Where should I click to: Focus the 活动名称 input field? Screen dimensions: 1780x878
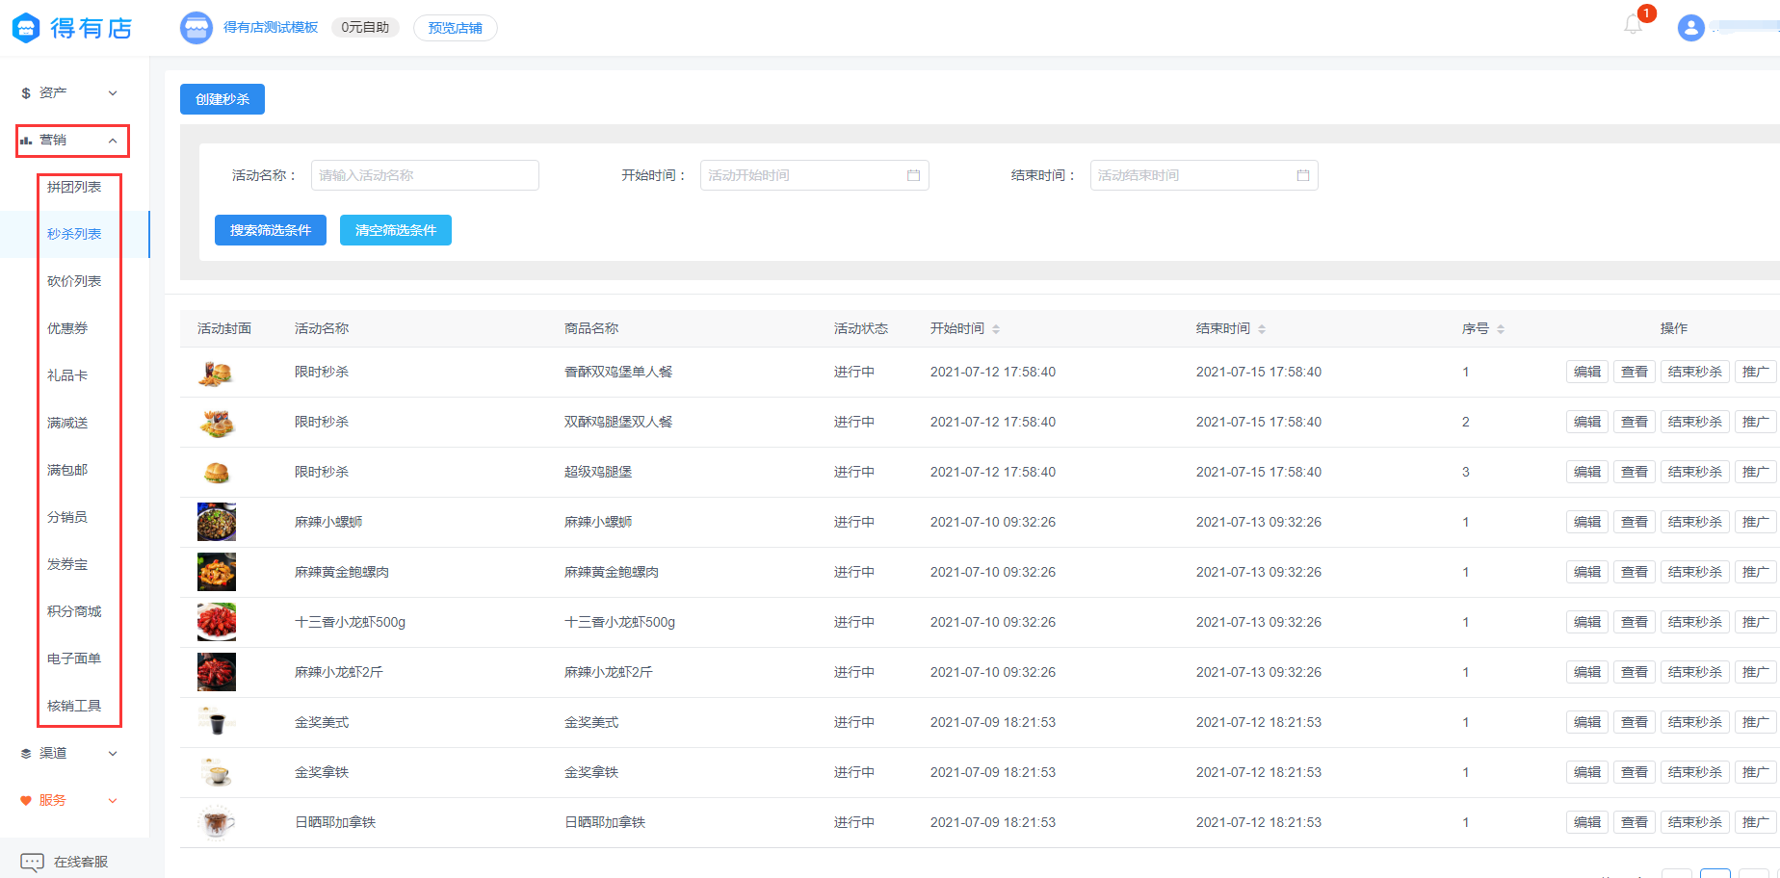424,175
